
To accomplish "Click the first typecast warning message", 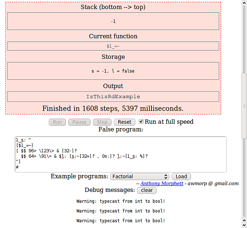I will click(x=121, y=201).
